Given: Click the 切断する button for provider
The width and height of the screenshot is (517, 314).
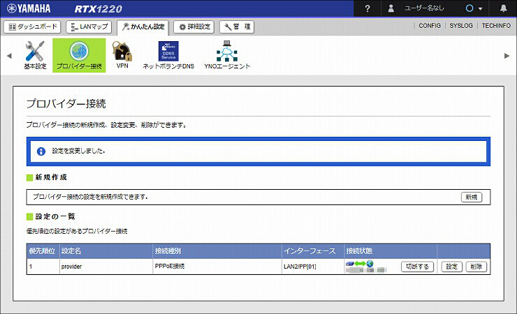Looking at the screenshot, I should 417,267.
